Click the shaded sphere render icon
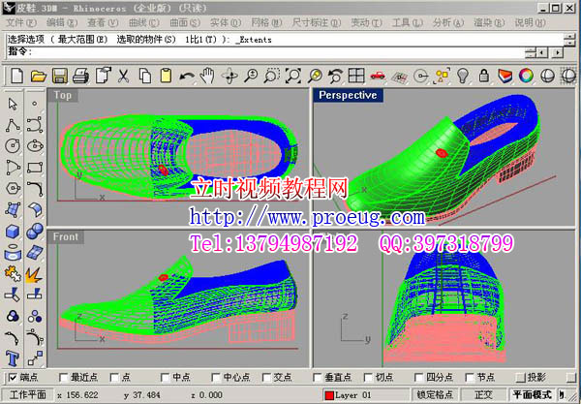The width and height of the screenshot is (581, 404). point(547,76)
